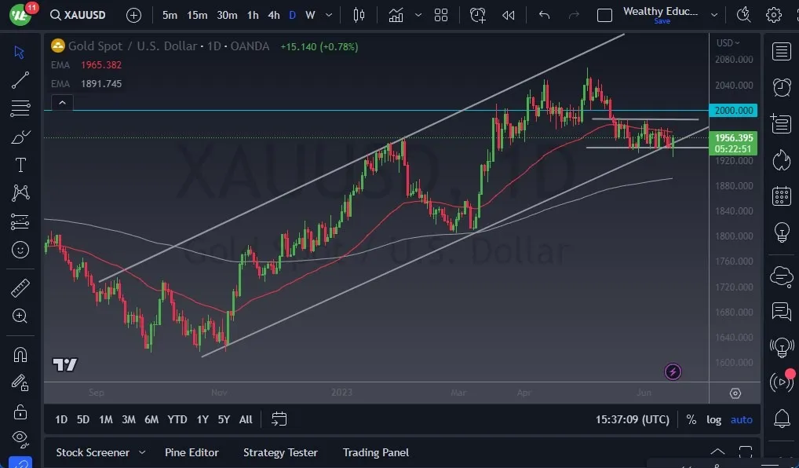The image size is (799, 468).
Task: Select the trend line drawing tool
Action: 20,80
